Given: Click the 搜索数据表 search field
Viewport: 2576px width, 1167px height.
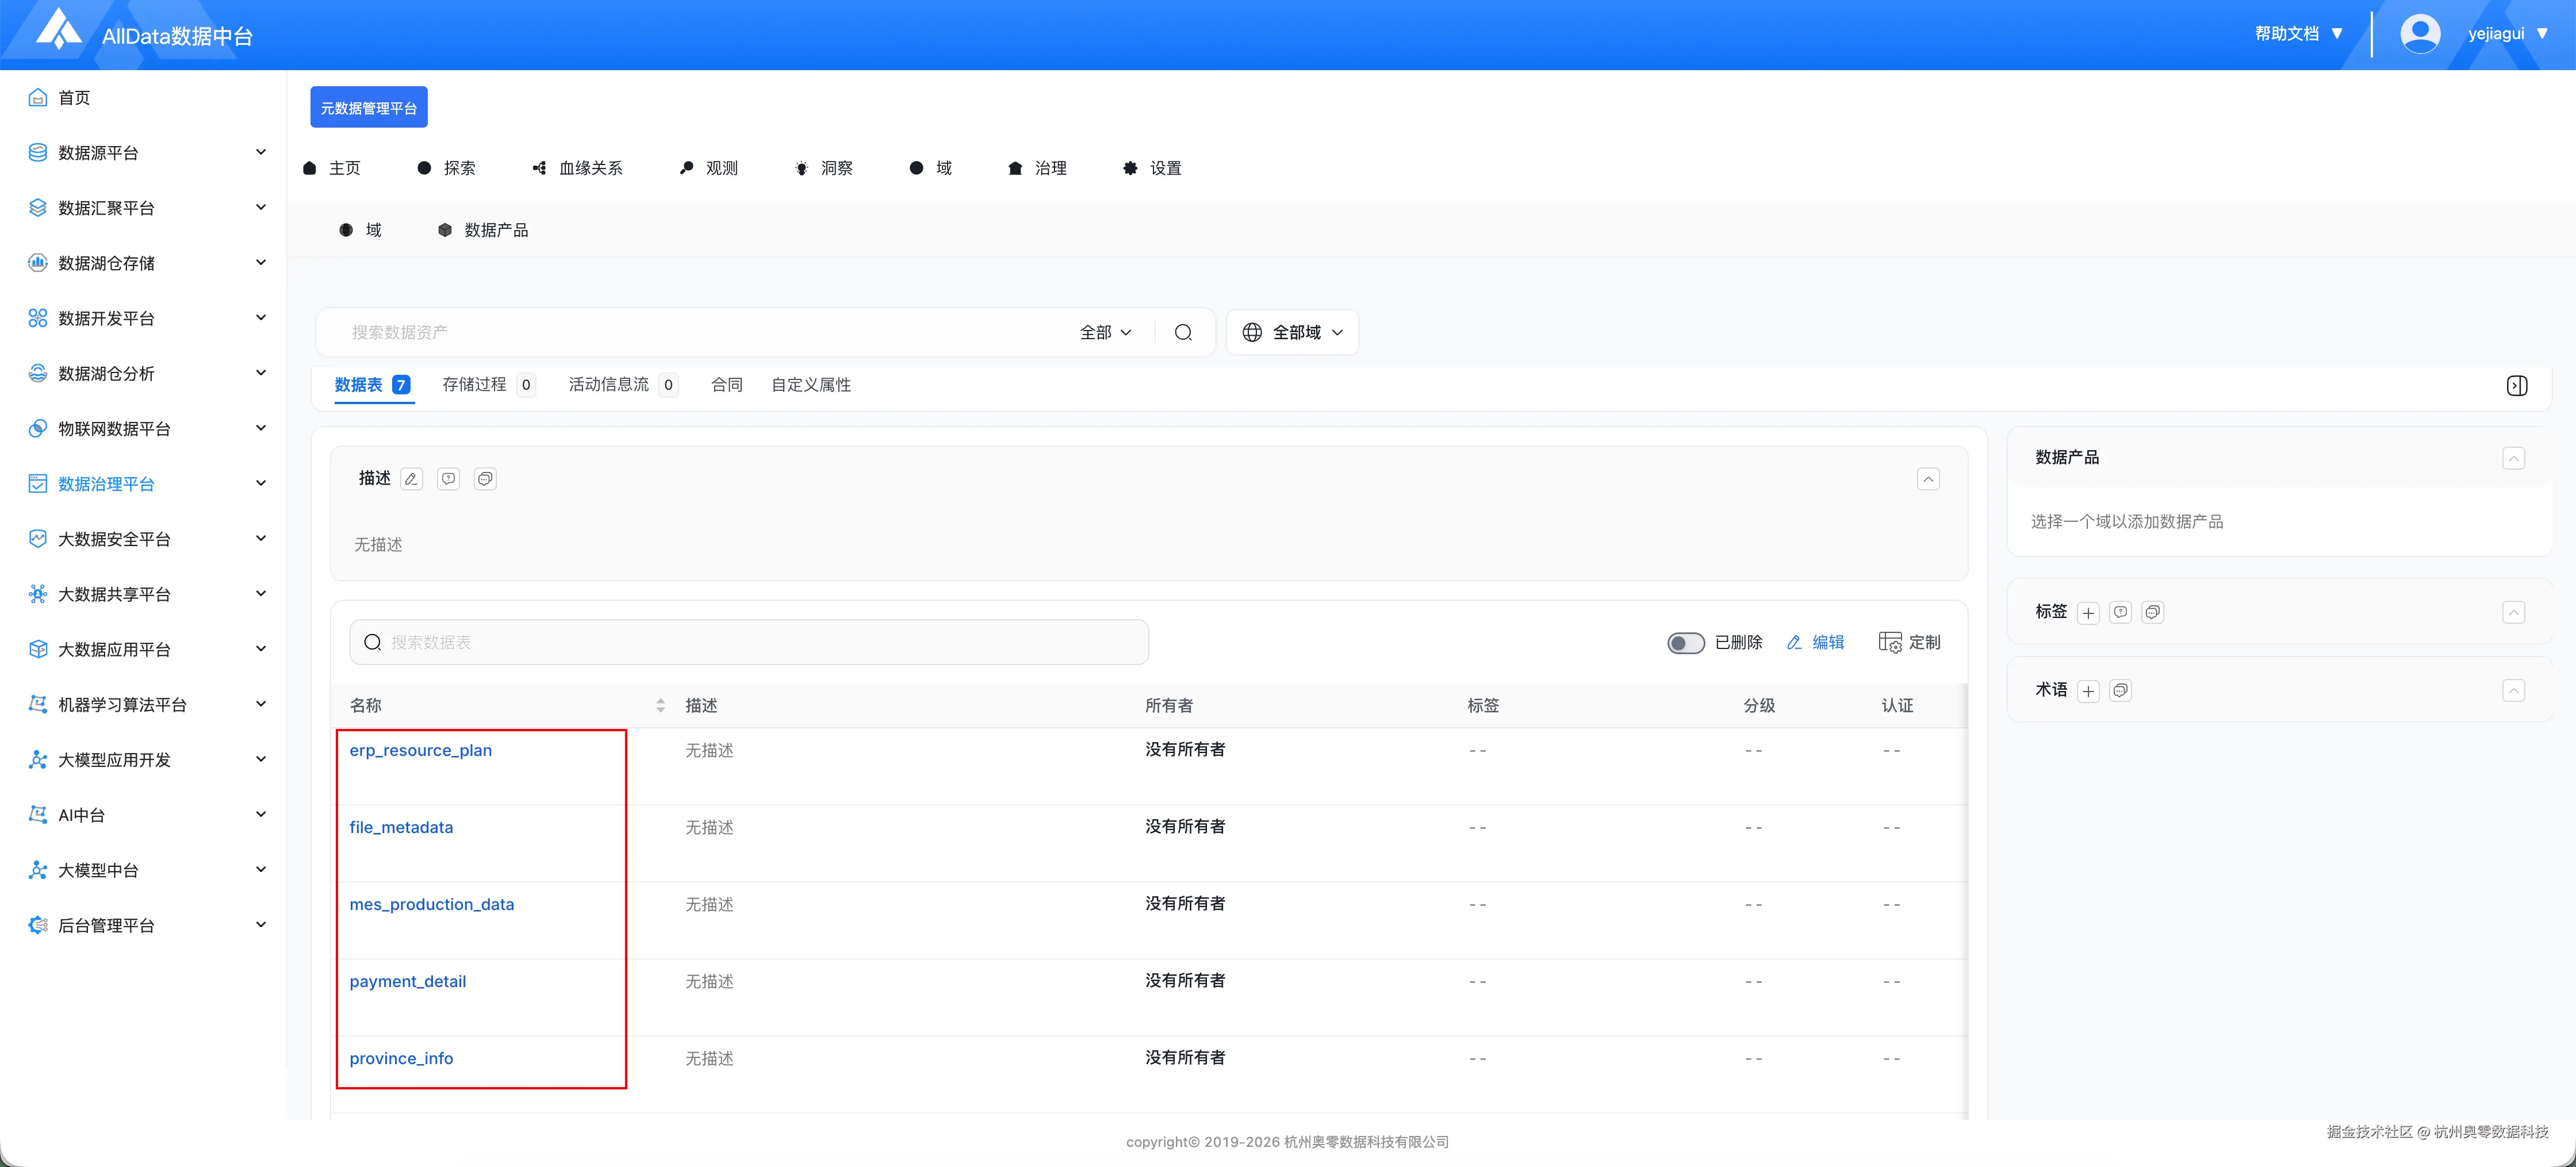Looking at the screenshot, I should click(x=749, y=643).
